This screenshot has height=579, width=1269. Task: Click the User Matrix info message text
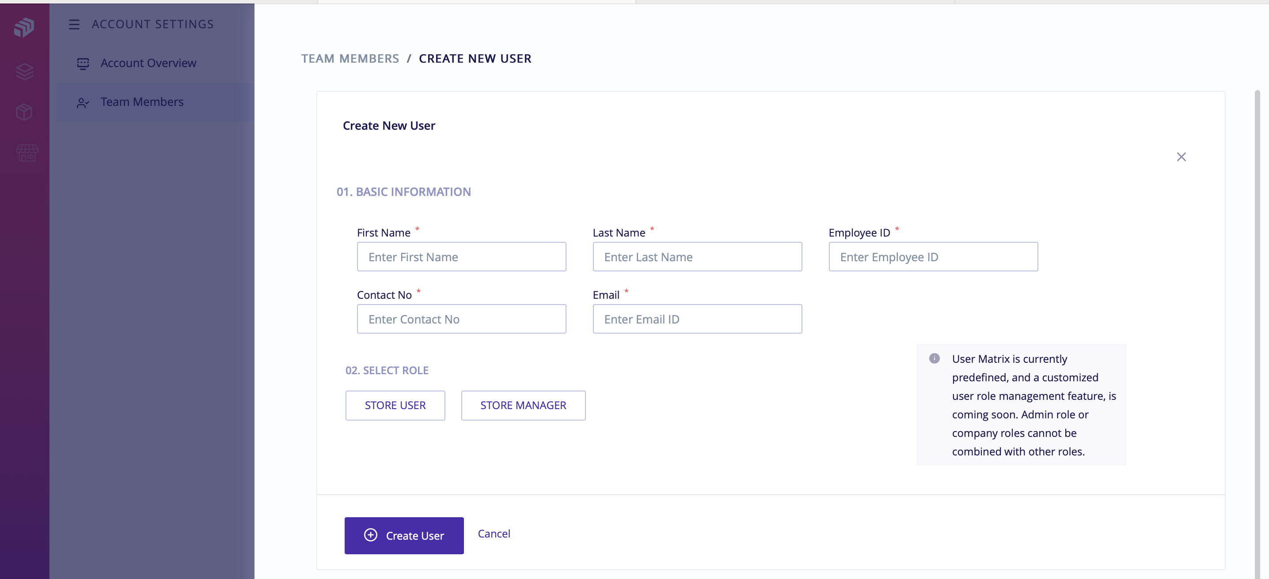click(x=1033, y=405)
